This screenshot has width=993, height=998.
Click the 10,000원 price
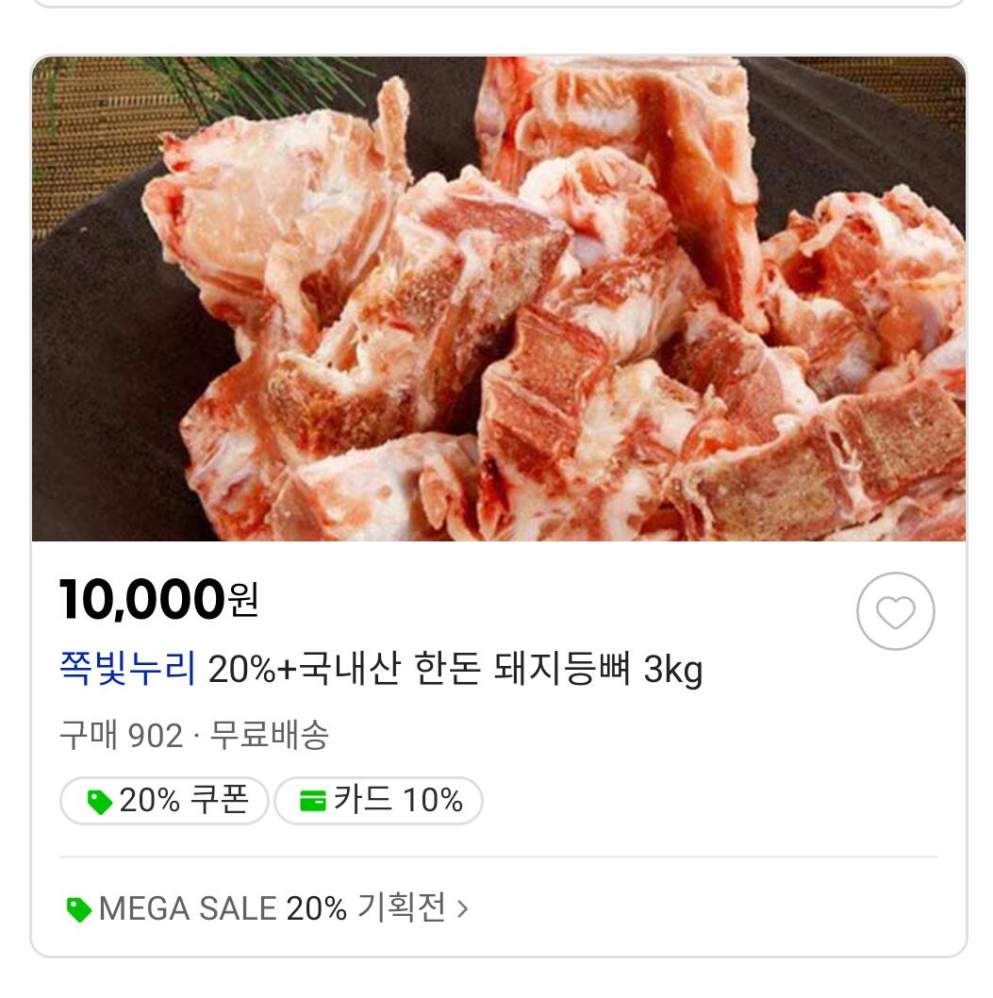coord(143,600)
